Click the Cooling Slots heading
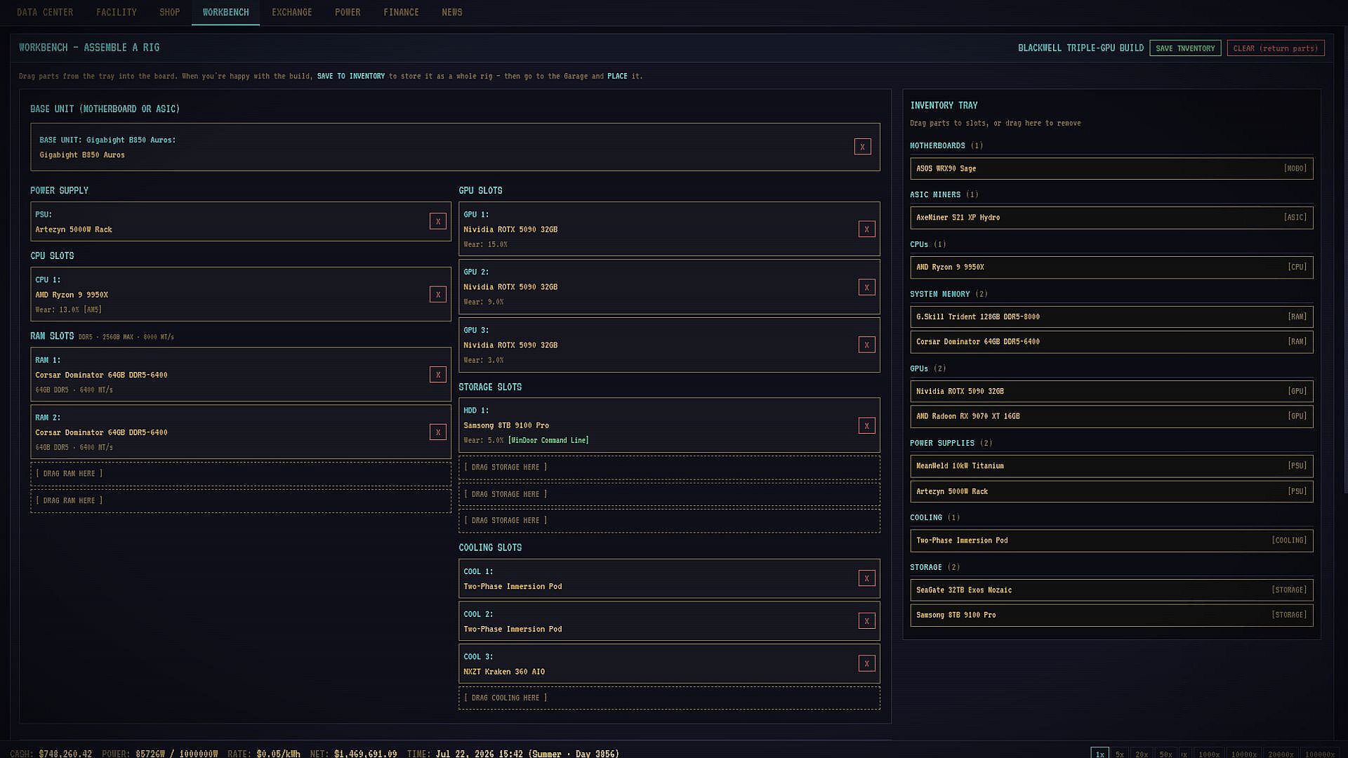 [490, 547]
